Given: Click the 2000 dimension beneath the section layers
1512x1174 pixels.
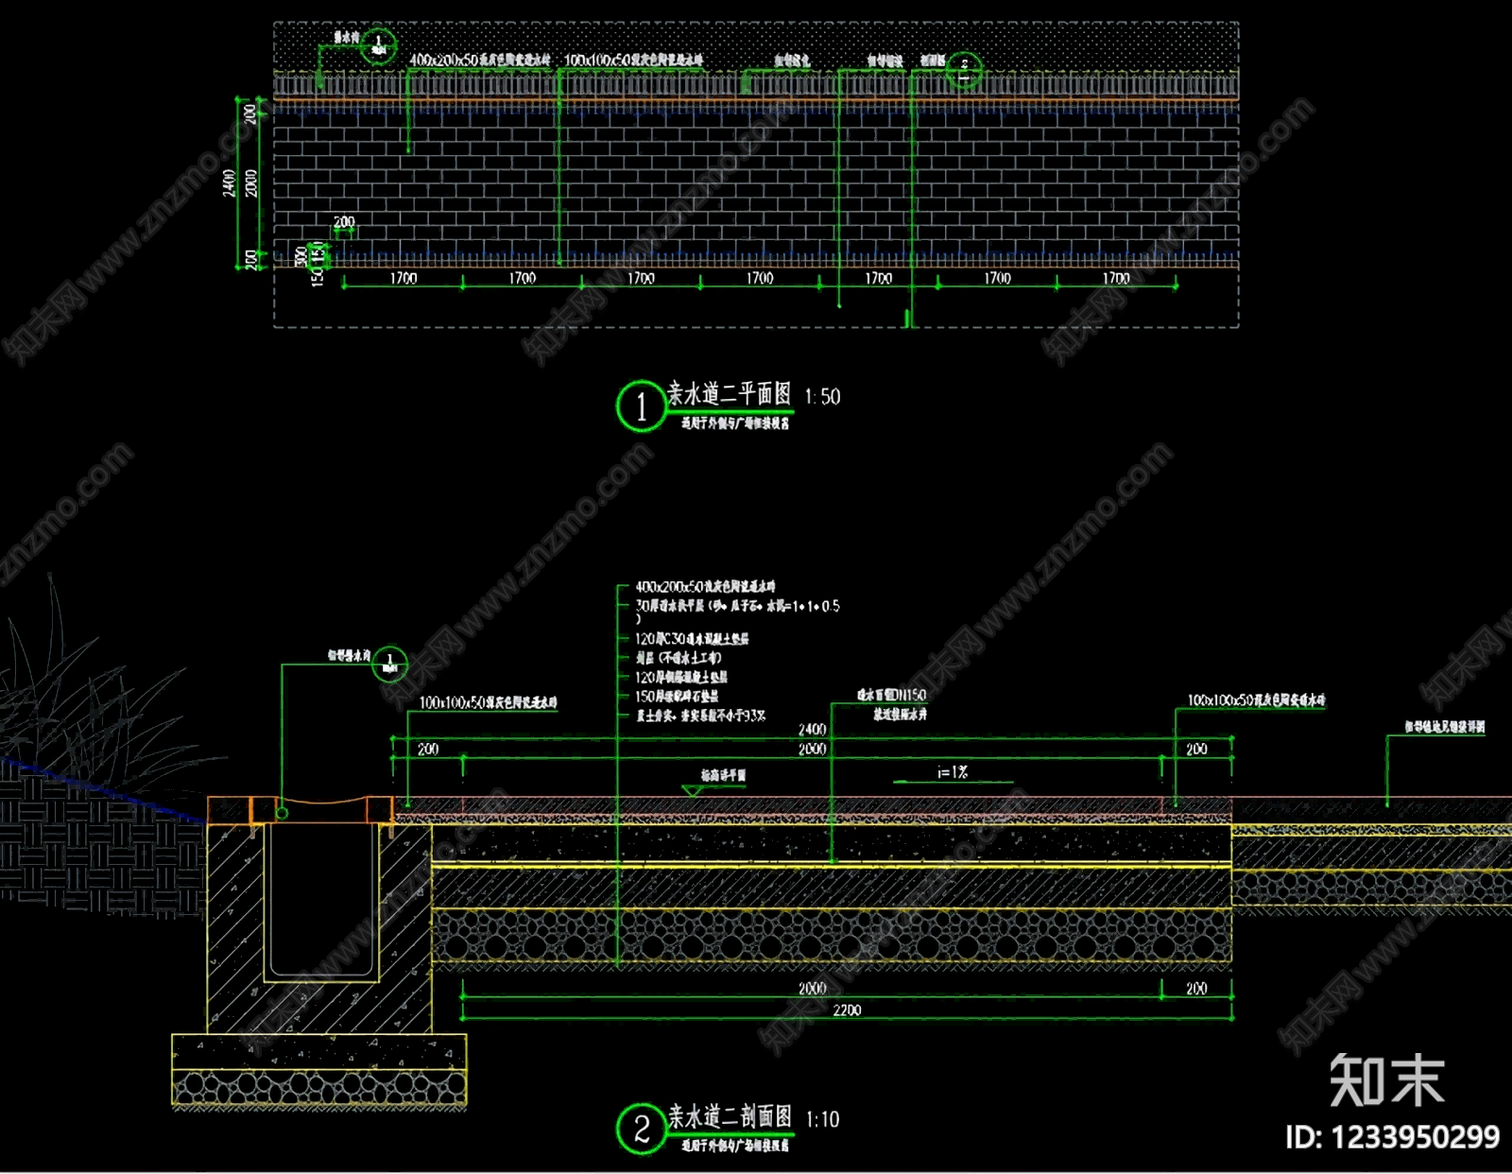Looking at the screenshot, I should point(813,989).
